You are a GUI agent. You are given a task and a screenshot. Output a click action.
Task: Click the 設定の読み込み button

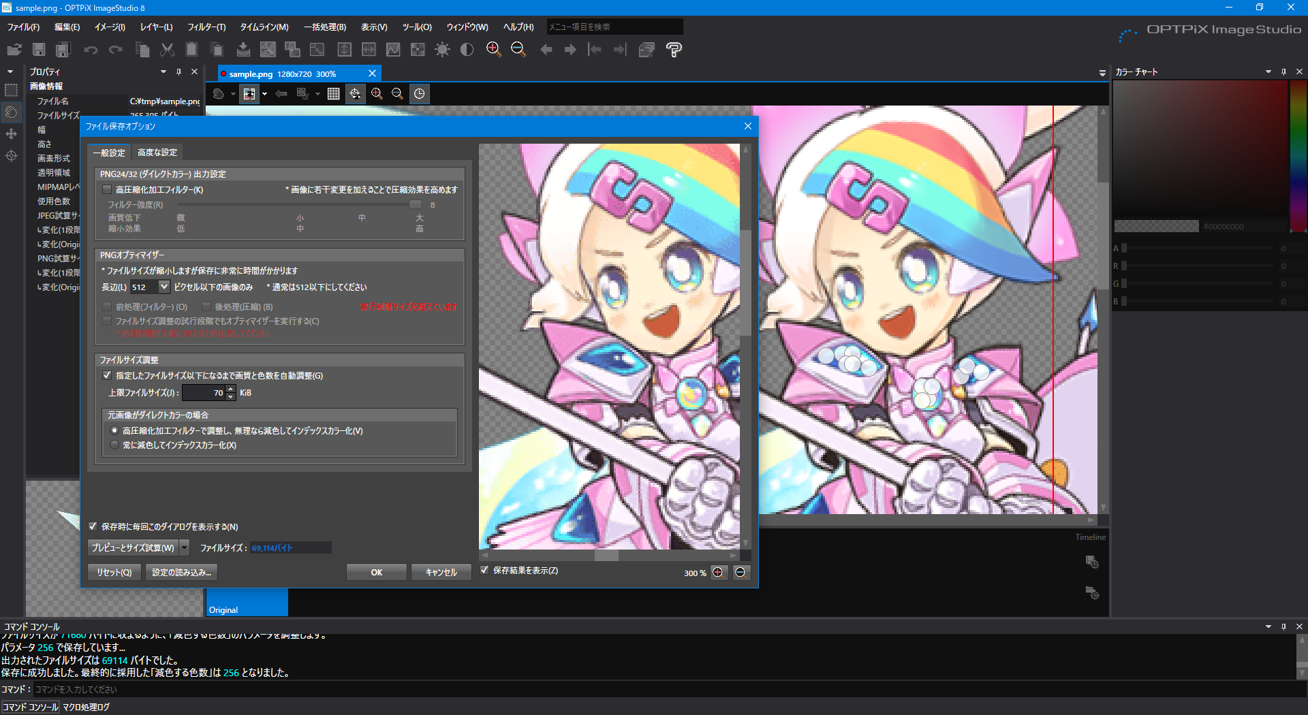(181, 573)
